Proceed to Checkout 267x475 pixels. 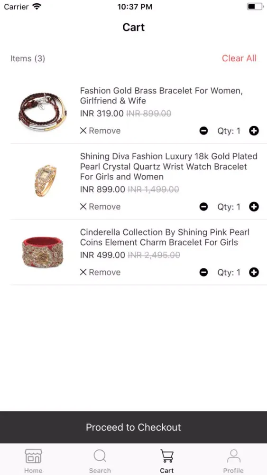point(133,427)
